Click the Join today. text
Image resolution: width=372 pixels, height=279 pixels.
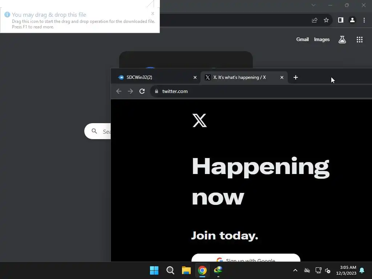point(225,235)
